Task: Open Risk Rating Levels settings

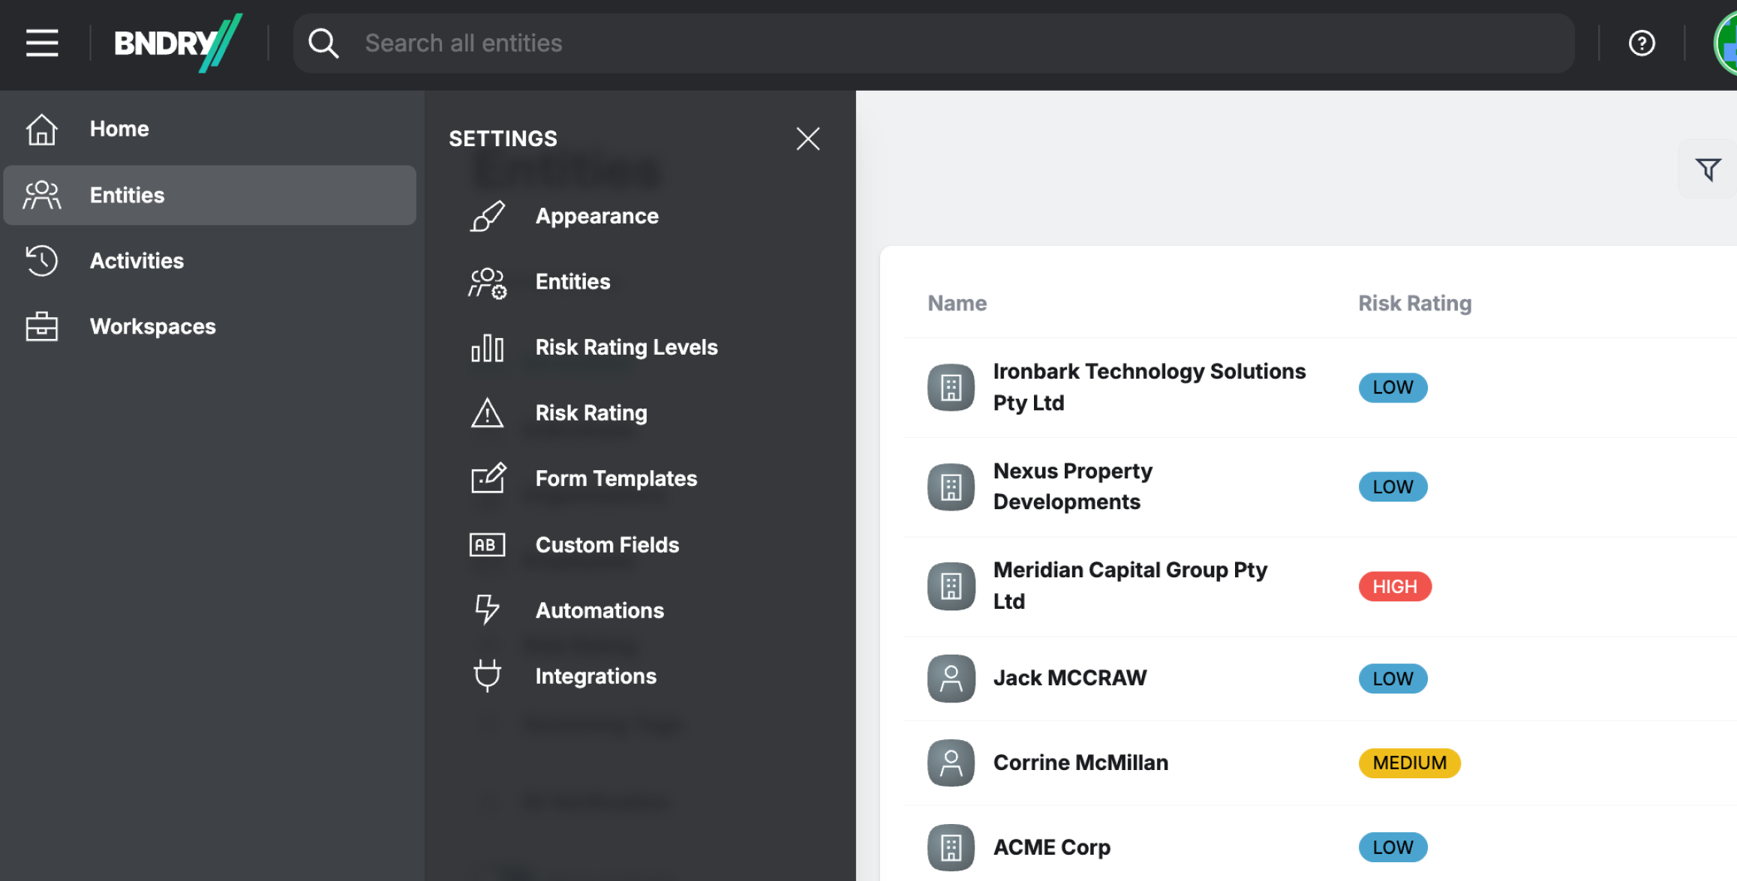Action: pyautogui.click(x=627, y=347)
